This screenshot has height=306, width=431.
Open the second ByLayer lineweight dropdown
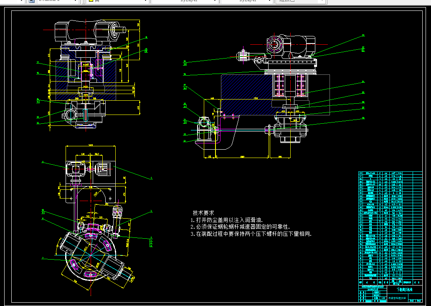[x=246, y=1]
